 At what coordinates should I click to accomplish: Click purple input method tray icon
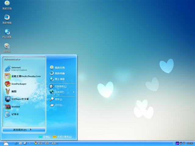pos(177,143)
